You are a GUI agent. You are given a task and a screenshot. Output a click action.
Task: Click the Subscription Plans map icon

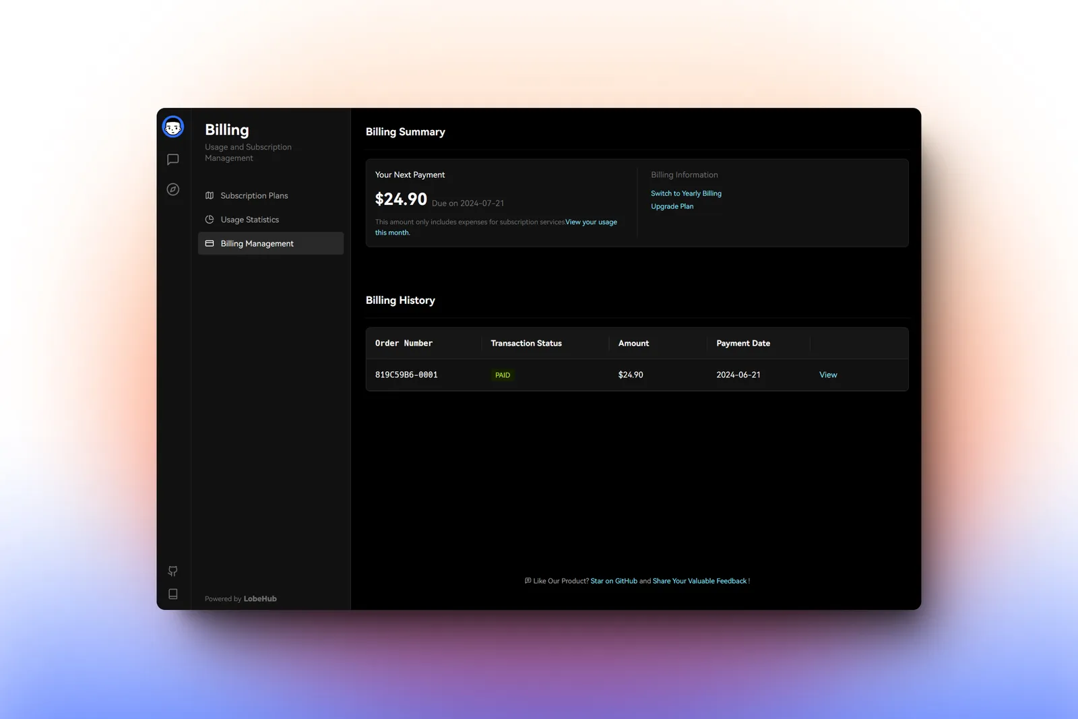click(x=210, y=195)
